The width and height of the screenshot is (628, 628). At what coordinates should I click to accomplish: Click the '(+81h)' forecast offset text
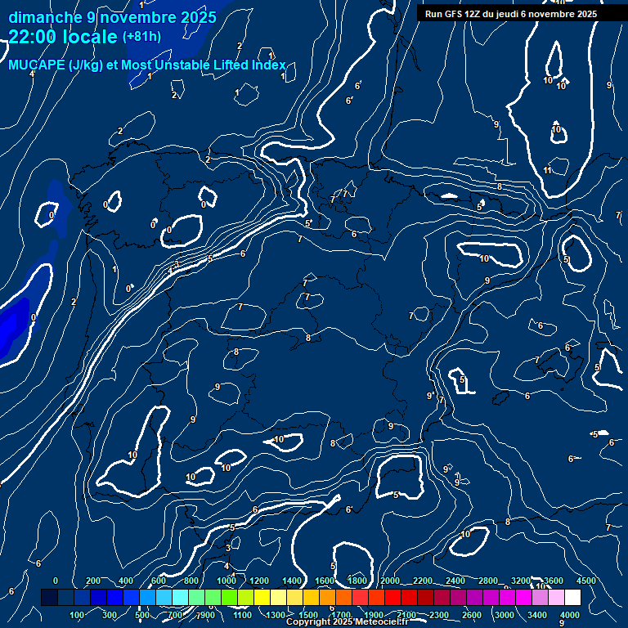(x=141, y=37)
